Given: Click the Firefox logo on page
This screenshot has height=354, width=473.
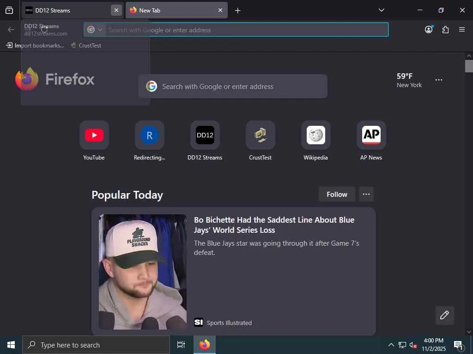Looking at the screenshot, I should click(x=55, y=79).
